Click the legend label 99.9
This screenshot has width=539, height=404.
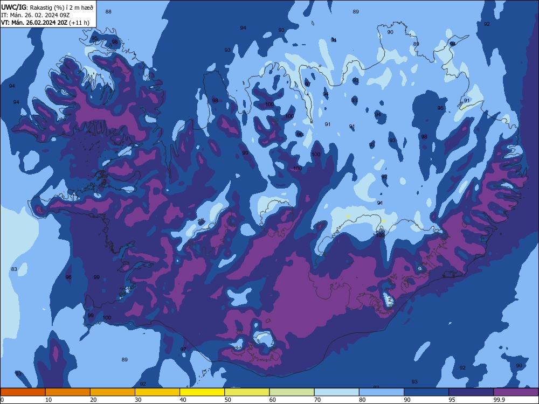499,400
